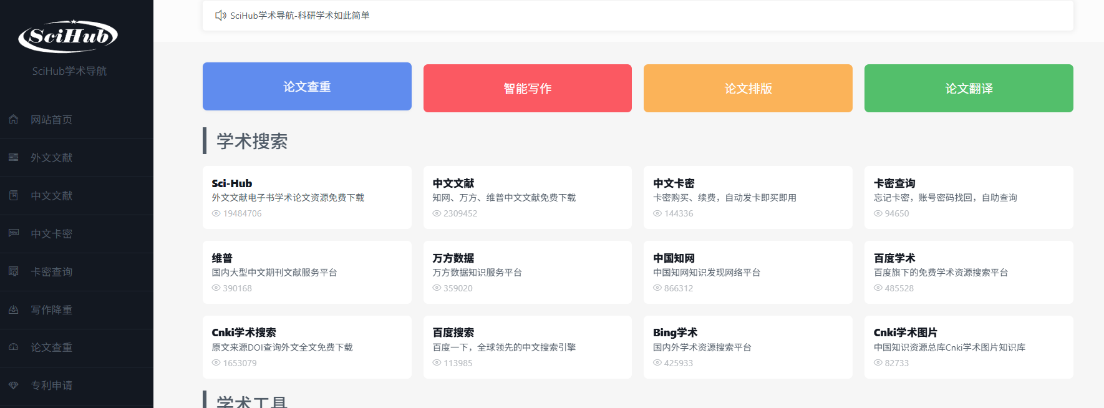Click the icon beside 论文查重 in sidebar
The height and width of the screenshot is (408, 1104).
coord(14,347)
